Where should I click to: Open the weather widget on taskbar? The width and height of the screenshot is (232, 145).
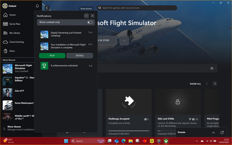9,141
